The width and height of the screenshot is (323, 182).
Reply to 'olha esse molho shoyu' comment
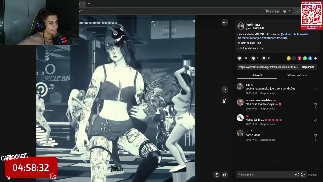[267, 109]
